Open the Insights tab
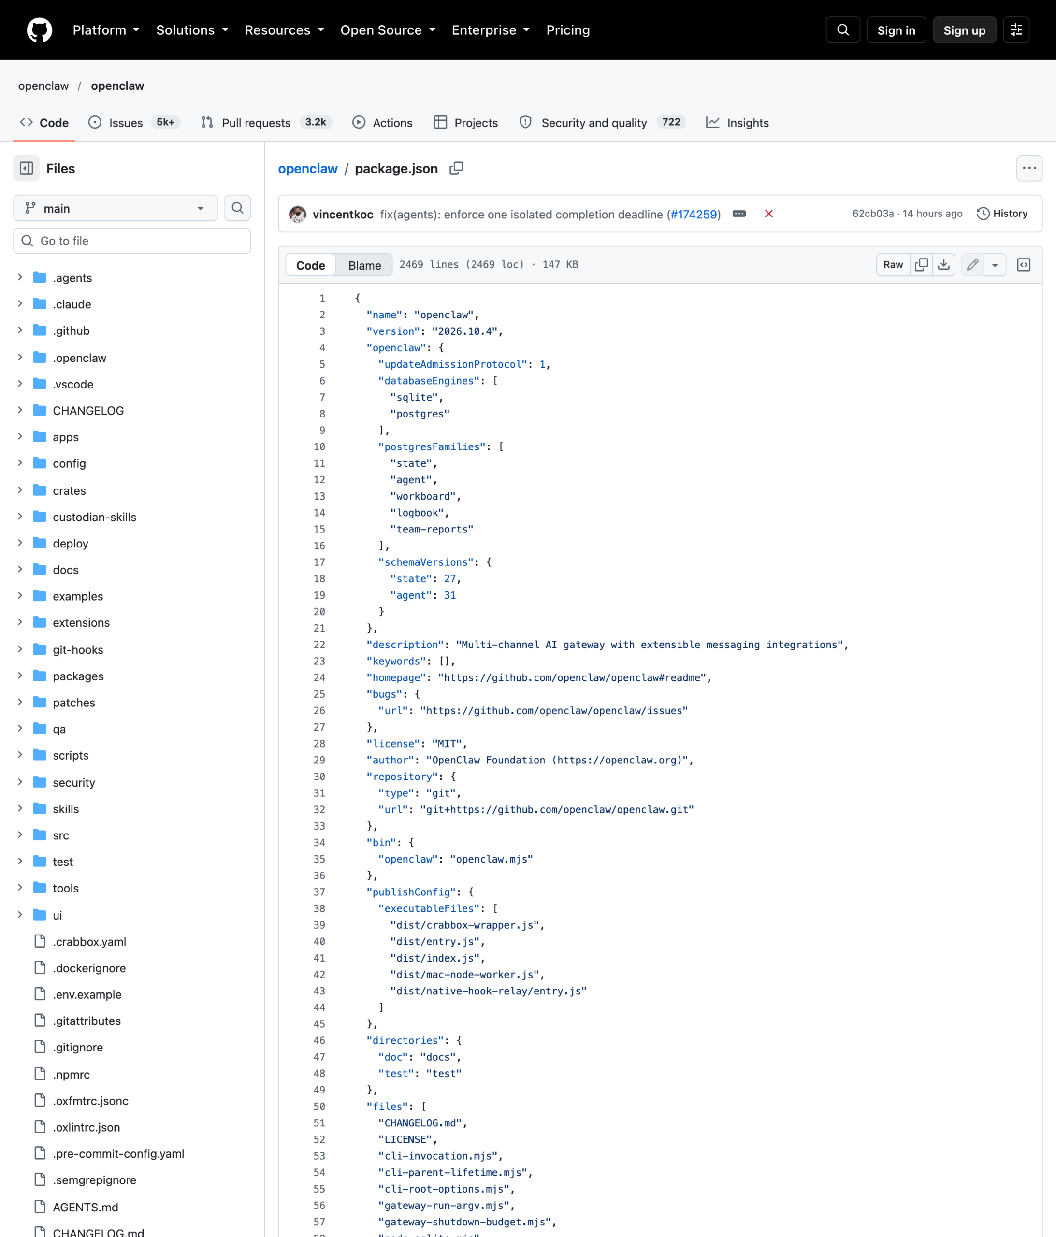Screen dimensions: 1056x1237 [x=737, y=122]
